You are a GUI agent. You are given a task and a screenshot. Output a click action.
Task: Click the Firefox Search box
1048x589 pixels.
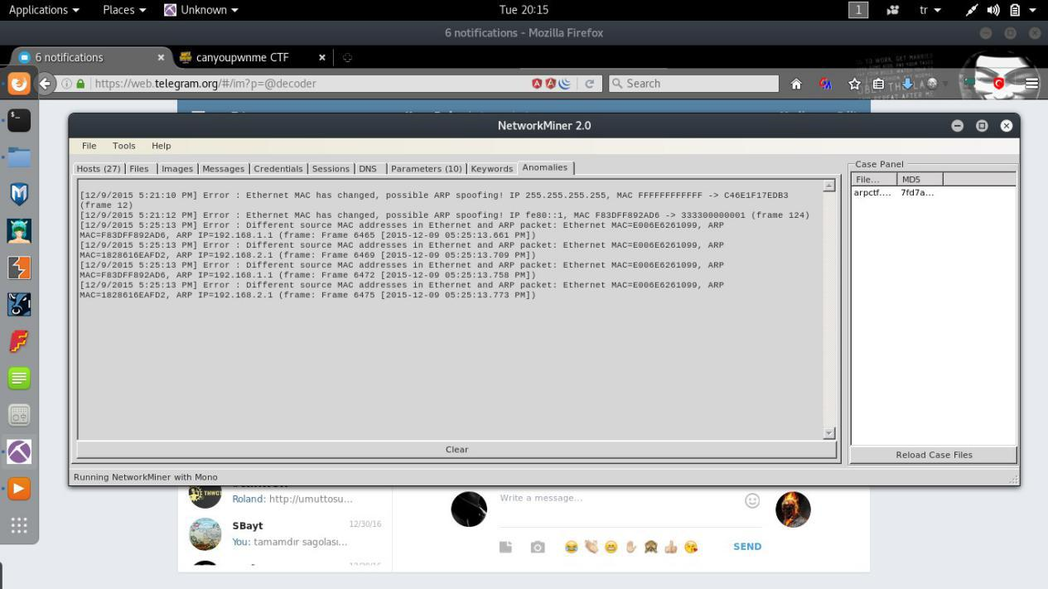[x=693, y=84]
